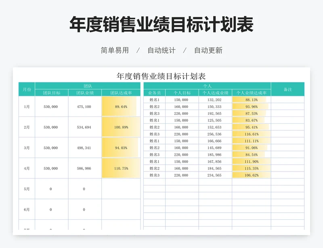323x248 pixels.
Task: Click the 94.03% team rate bar
Action: [120, 148]
